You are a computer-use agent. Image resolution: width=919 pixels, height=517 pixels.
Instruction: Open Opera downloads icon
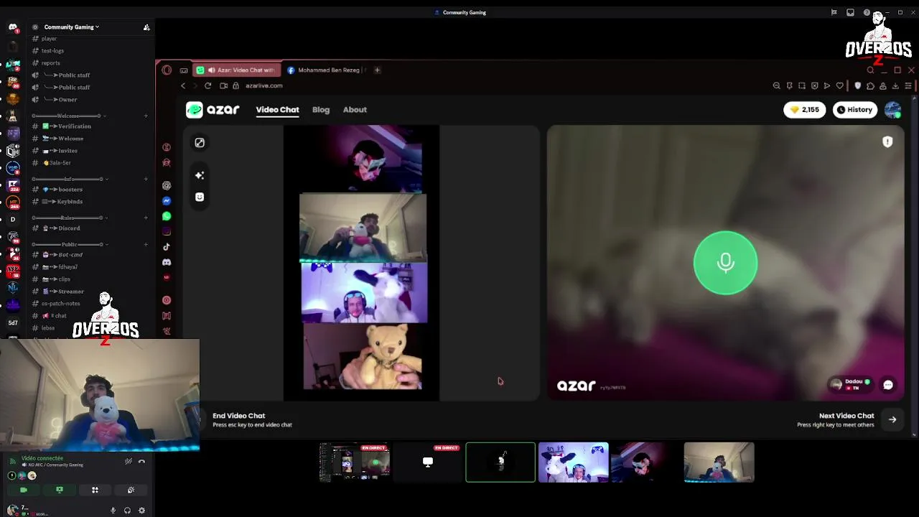click(x=895, y=85)
